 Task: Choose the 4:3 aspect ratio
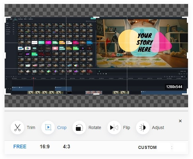click(66, 146)
